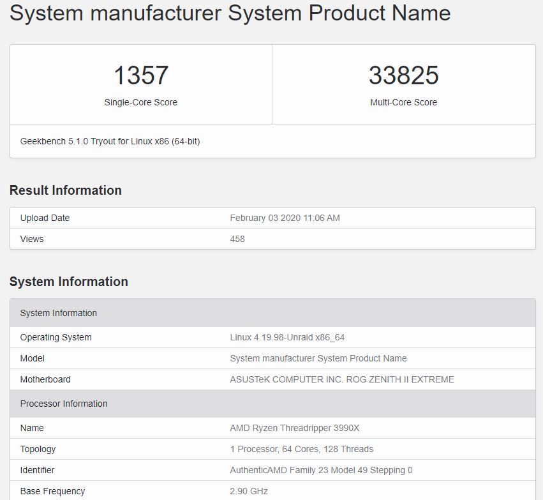Click the System Information section heading
Screen dimensions: 543x500
pyautogui.click(x=69, y=282)
